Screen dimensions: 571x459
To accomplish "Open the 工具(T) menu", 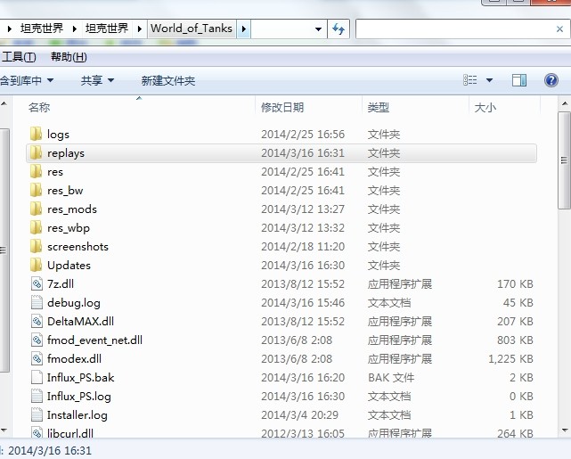I will click(19, 57).
